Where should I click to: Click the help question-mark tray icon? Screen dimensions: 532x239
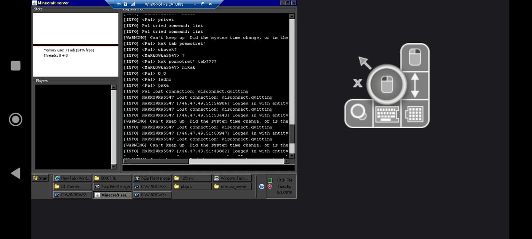[262, 187]
